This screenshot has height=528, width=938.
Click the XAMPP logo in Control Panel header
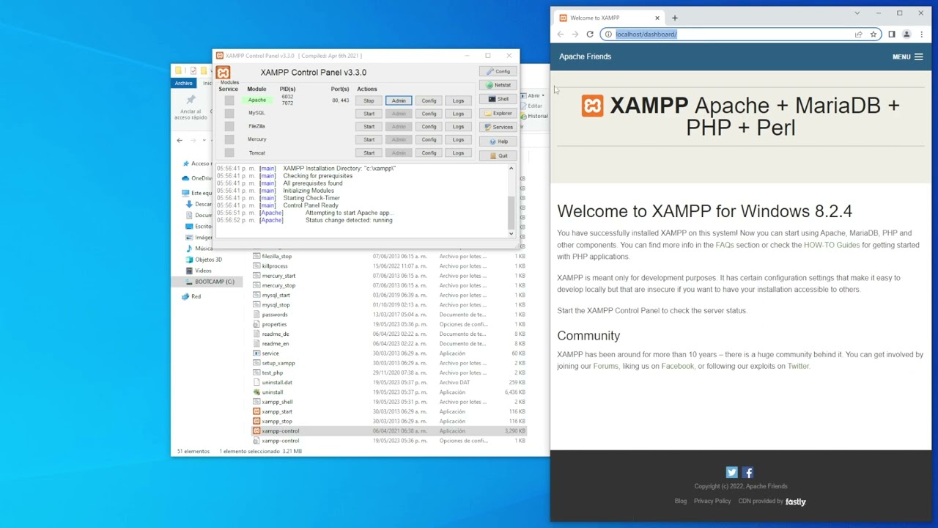pos(224,72)
